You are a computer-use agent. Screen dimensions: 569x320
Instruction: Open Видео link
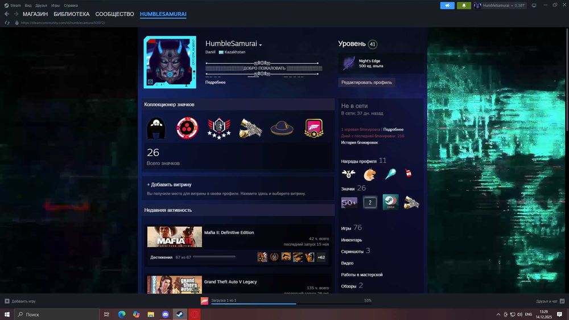click(347, 263)
